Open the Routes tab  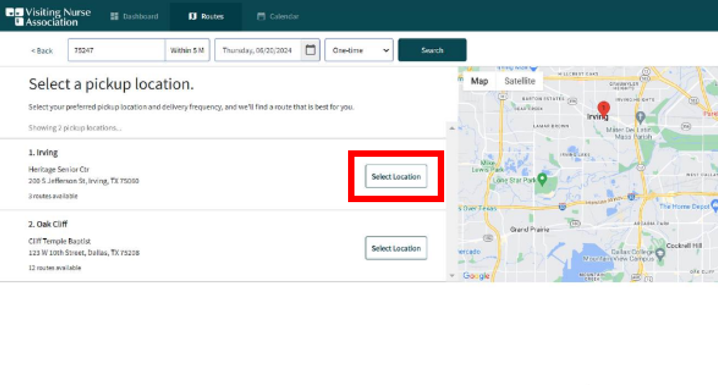pos(206,17)
